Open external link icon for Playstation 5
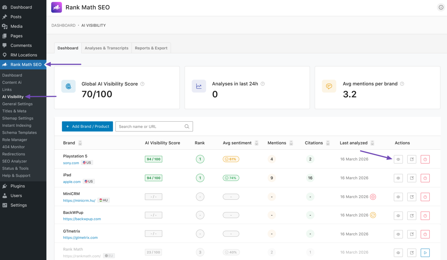This screenshot has width=447, height=260. [412, 159]
